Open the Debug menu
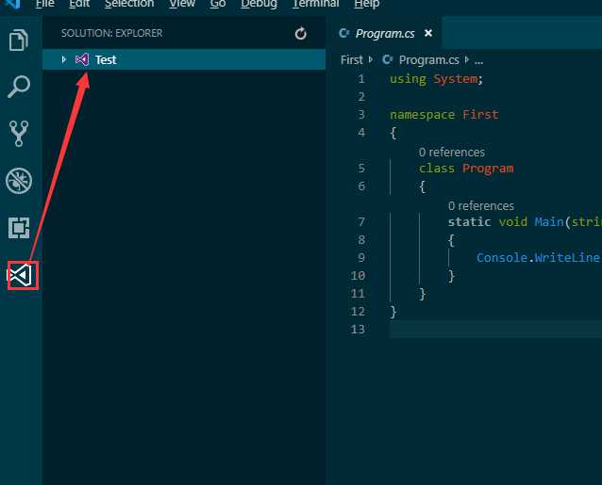 [x=259, y=4]
